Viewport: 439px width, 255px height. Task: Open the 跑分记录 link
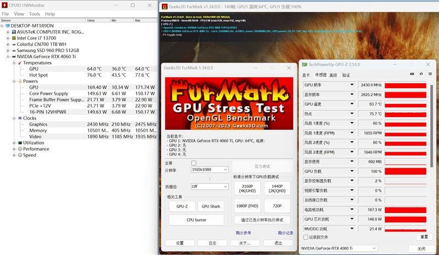(x=285, y=233)
